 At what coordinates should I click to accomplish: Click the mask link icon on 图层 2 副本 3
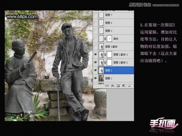[x=105, y=54]
